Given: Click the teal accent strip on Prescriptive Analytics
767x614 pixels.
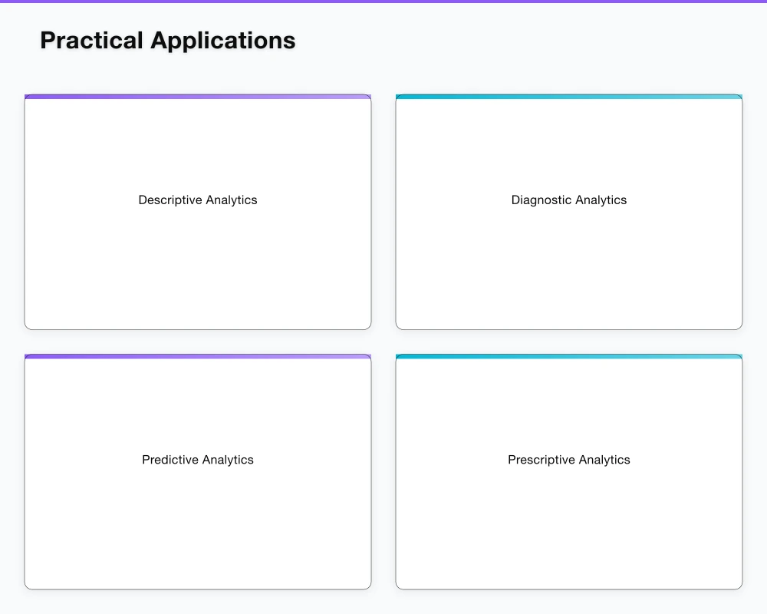Looking at the screenshot, I should point(569,356).
